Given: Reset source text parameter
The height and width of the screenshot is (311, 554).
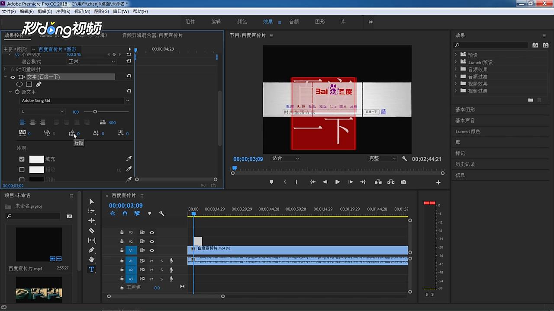Looking at the screenshot, I should click(x=129, y=92).
